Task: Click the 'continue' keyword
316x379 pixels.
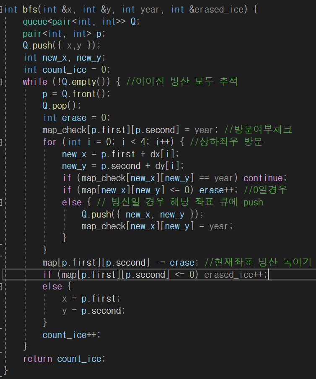Action: coord(263,178)
